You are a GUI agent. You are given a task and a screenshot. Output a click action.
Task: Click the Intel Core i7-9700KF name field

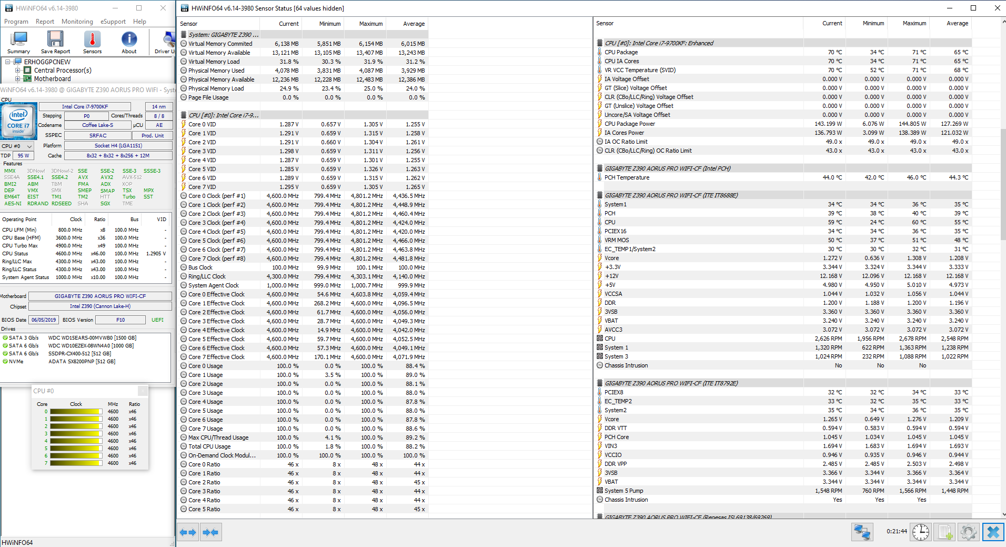[85, 106]
